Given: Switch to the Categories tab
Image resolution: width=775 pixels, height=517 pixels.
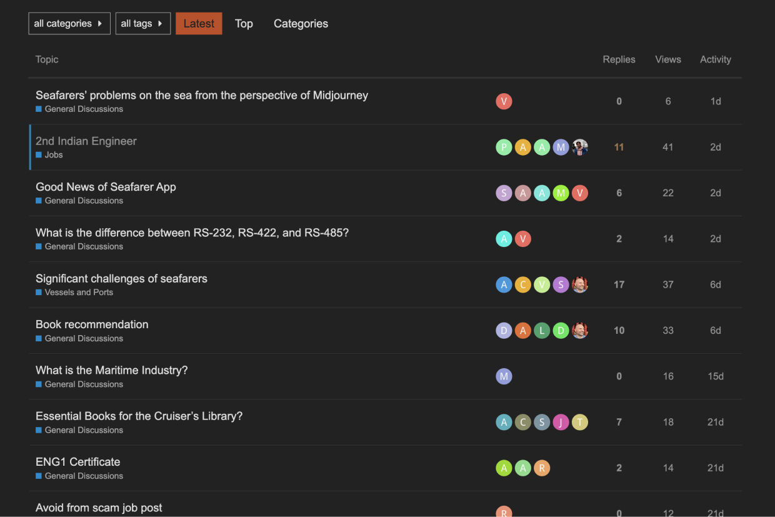Looking at the screenshot, I should coord(301,24).
